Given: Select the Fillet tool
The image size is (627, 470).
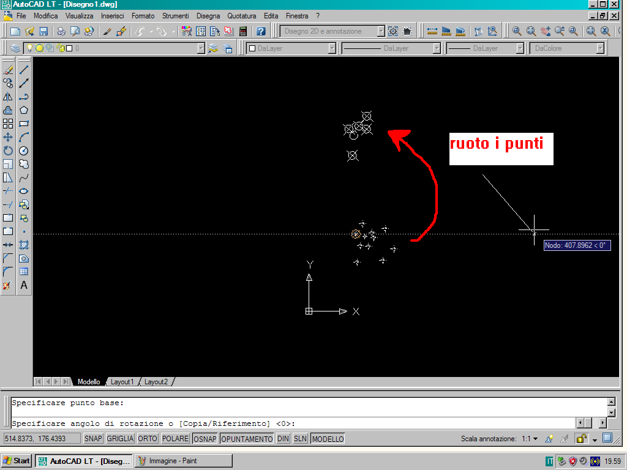Looking at the screenshot, I should (x=8, y=272).
